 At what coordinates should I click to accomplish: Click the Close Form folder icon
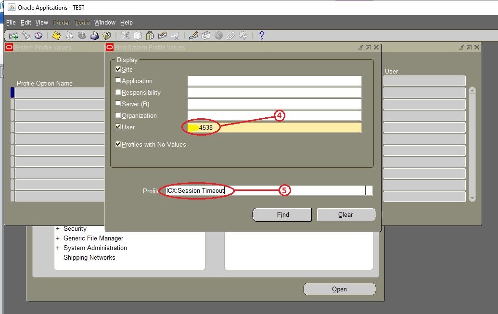click(x=107, y=35)
